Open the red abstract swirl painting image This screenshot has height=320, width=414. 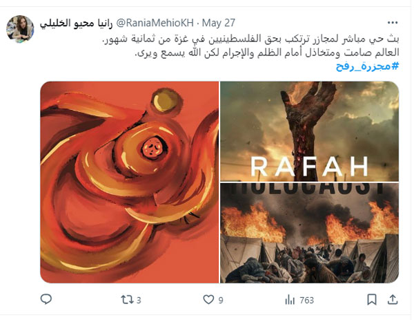(130, 182)
